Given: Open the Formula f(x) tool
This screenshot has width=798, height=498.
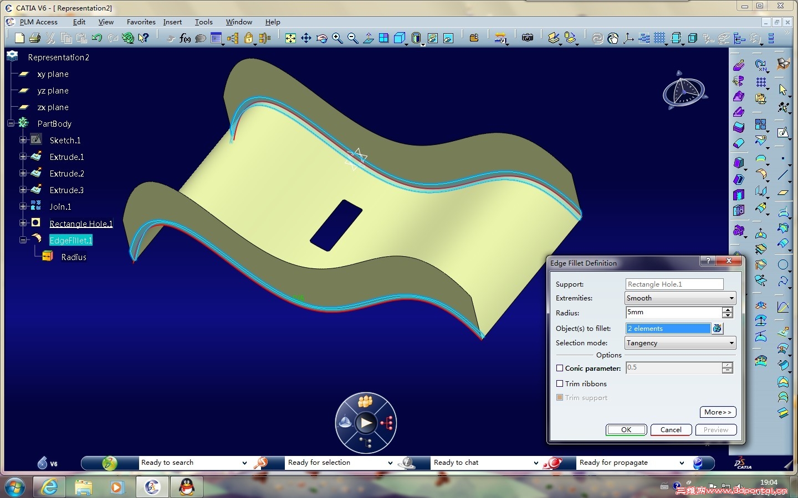Looking at the screenshot, I should coord(185,38).
